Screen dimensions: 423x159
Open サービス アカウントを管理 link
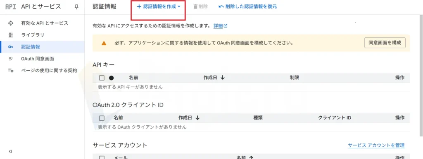[376, 145]
